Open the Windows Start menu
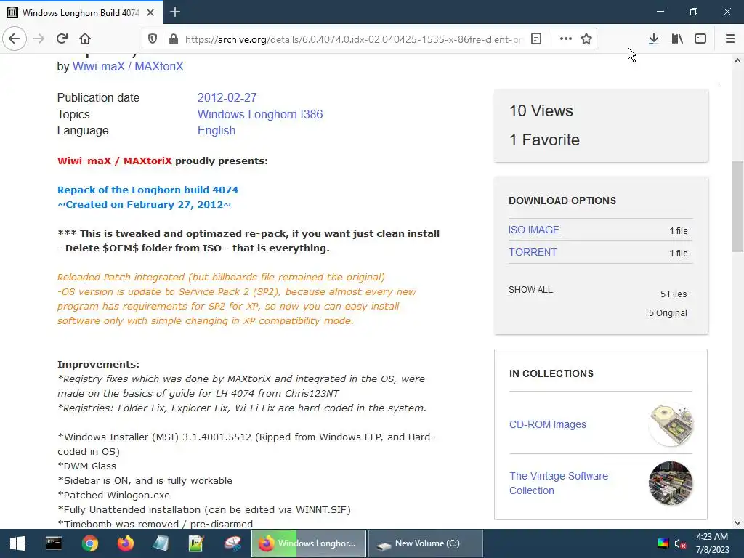 (17, 543)
